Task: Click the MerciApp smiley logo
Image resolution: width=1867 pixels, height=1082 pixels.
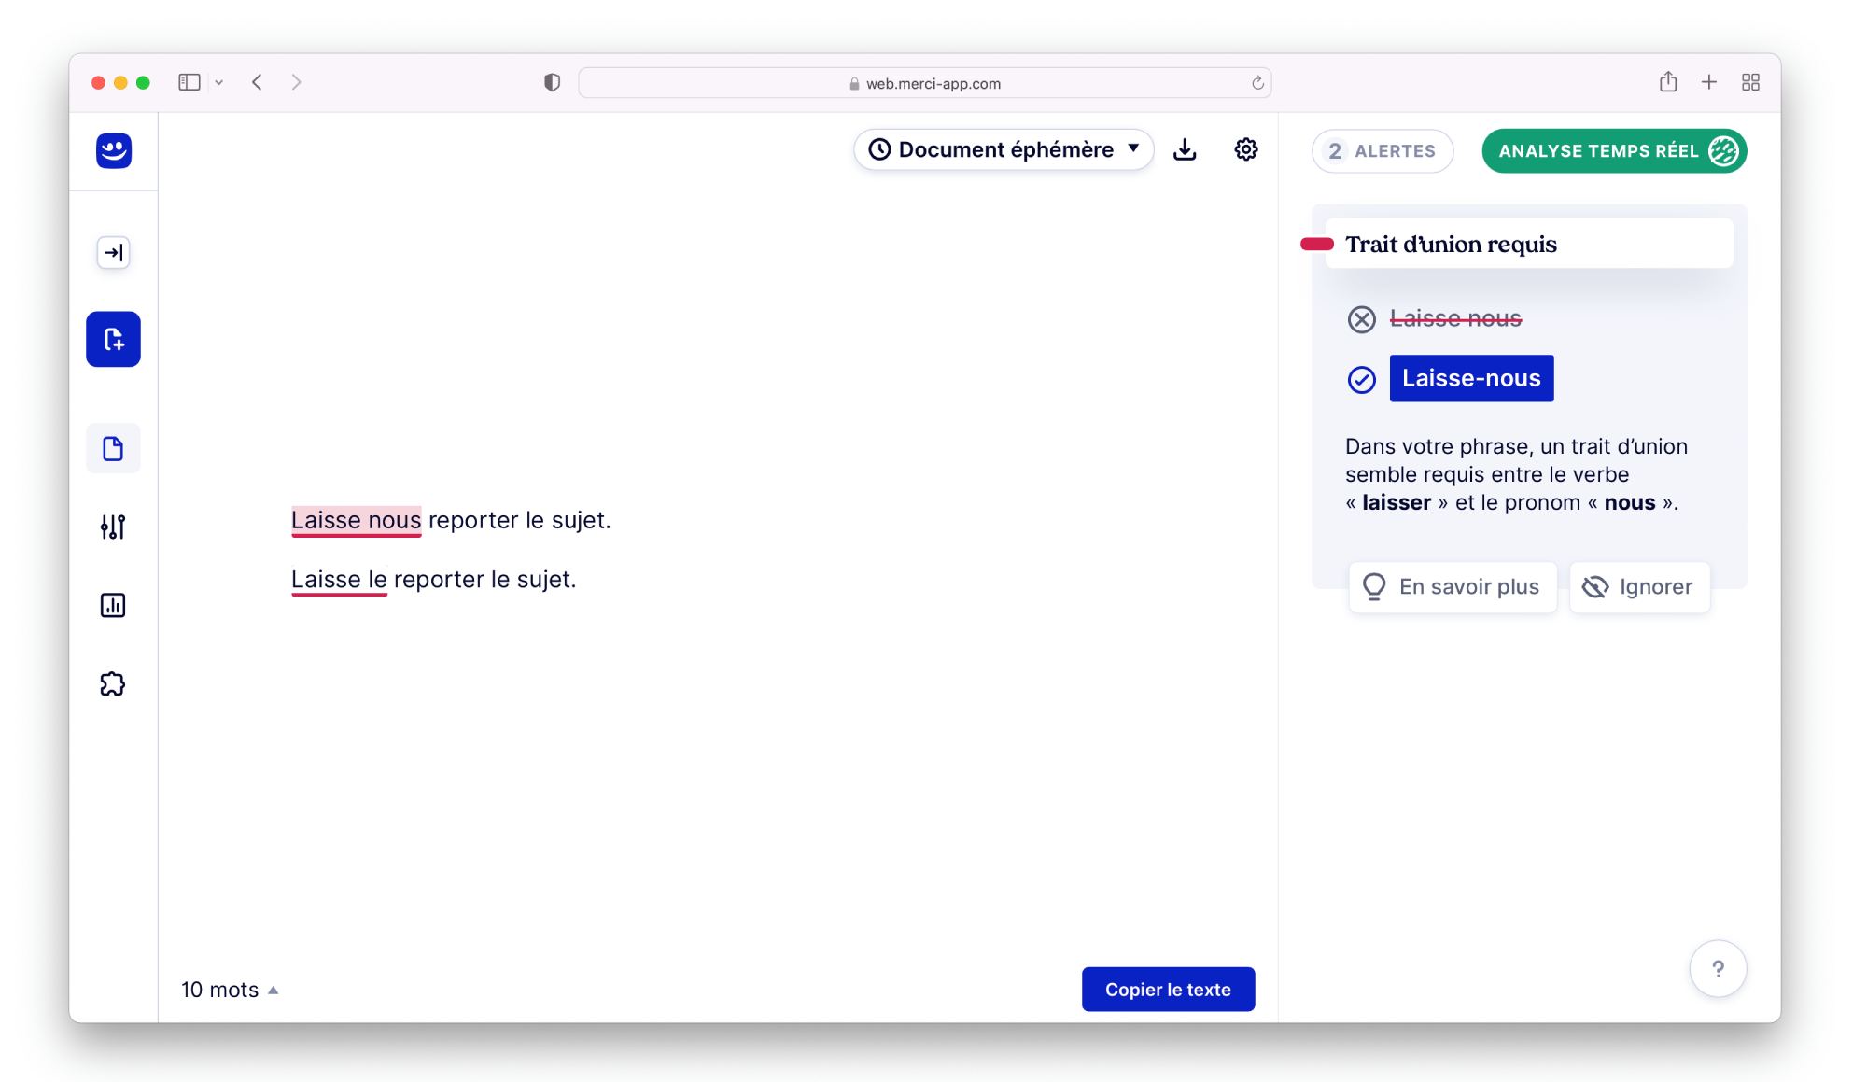Action: [x=114, y=150]
